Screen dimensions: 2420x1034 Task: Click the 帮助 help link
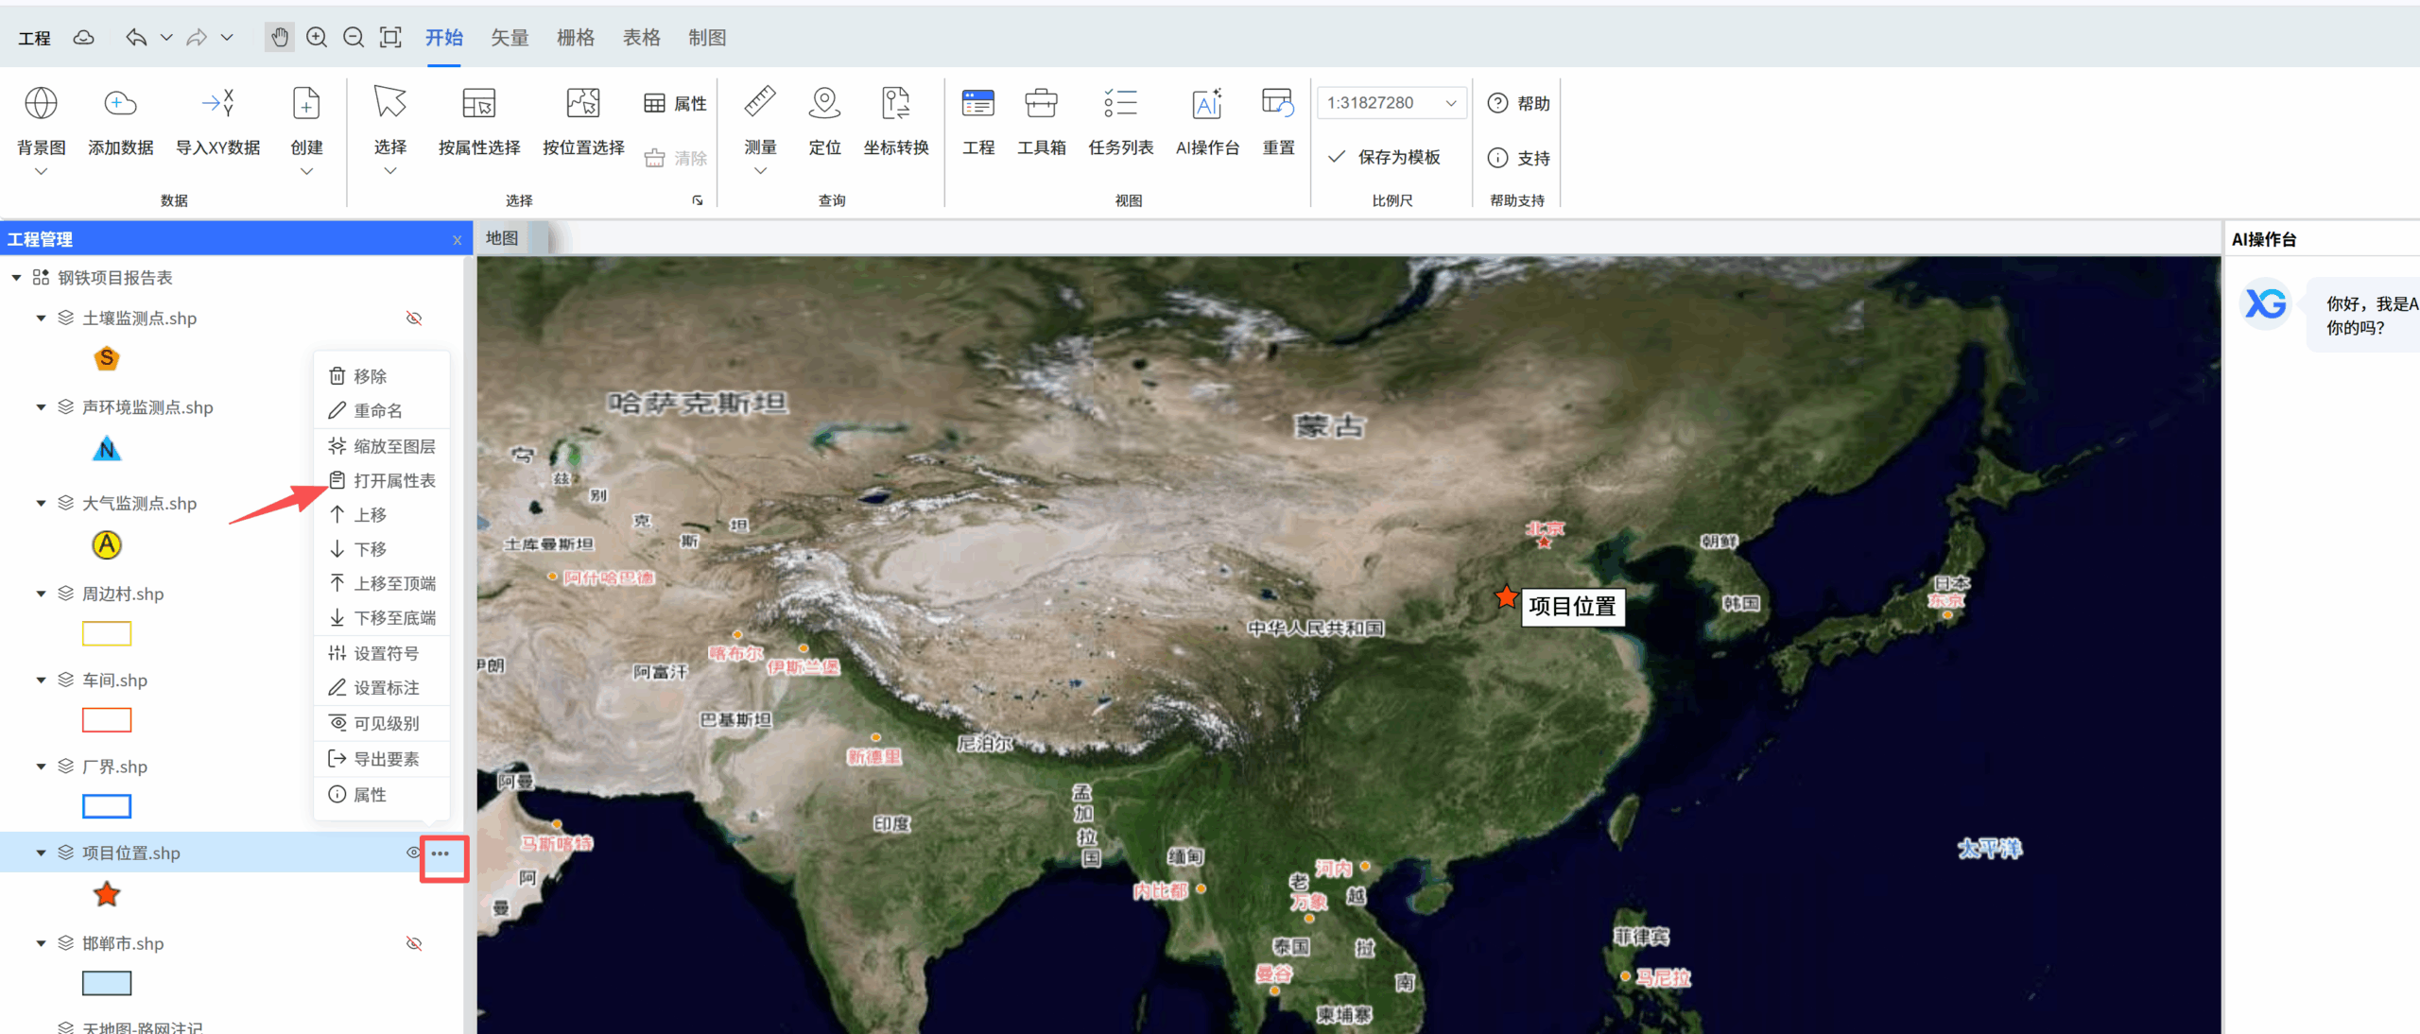click(x=1532, y=104)
